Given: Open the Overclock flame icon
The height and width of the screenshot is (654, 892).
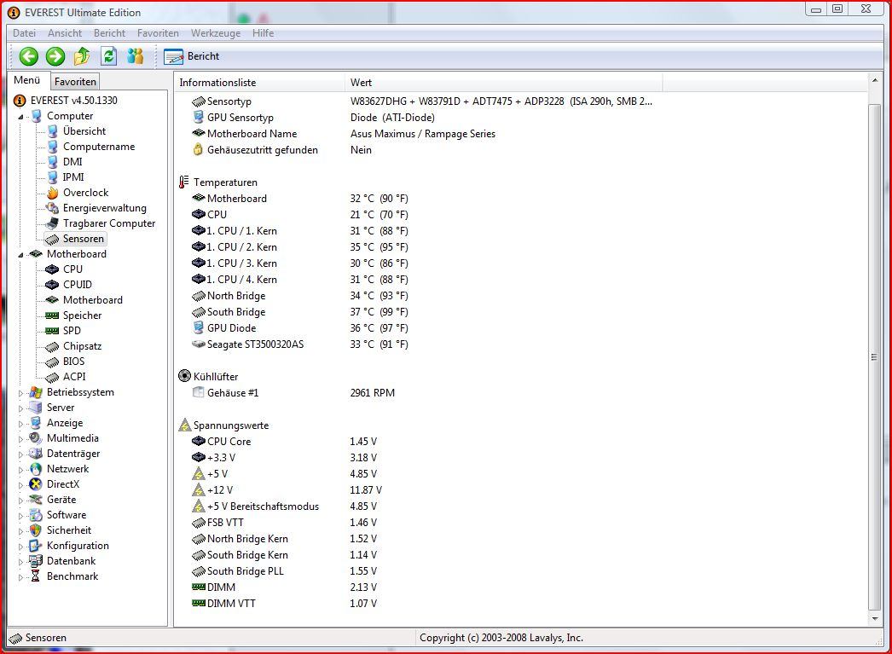Looking at the screenshot, I should coord(52,193).
